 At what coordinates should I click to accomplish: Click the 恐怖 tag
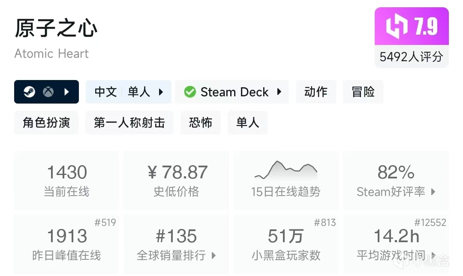[x=200, y=123]
